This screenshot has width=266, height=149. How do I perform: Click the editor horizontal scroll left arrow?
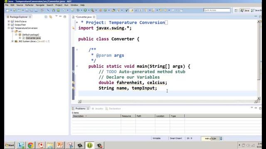click(79, 101)
